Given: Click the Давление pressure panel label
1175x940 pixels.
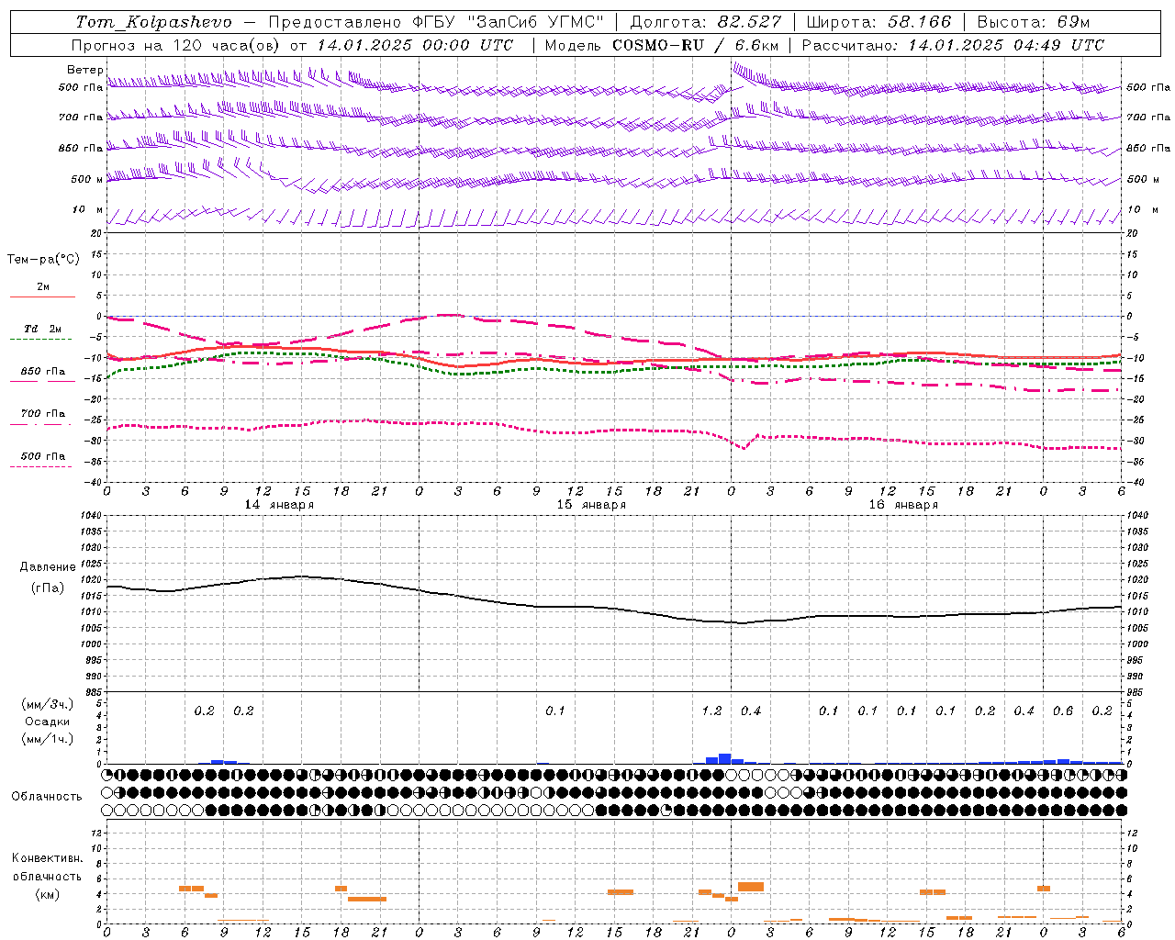Looking at the screenshot, I should click(x=48, y=567).
